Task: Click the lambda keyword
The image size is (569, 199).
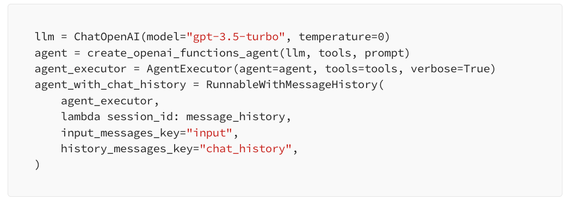Action: click(81, 117)
